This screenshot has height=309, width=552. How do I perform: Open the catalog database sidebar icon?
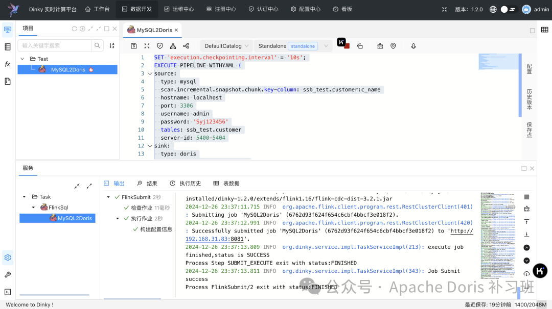tap(8, 47)
